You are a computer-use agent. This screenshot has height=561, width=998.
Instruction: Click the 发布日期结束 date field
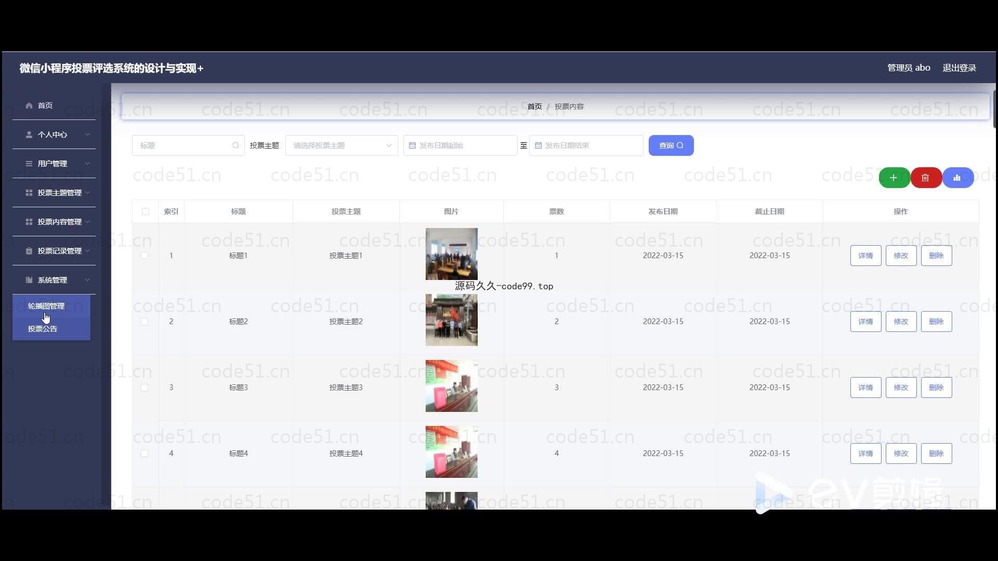(x=586, y=145)
